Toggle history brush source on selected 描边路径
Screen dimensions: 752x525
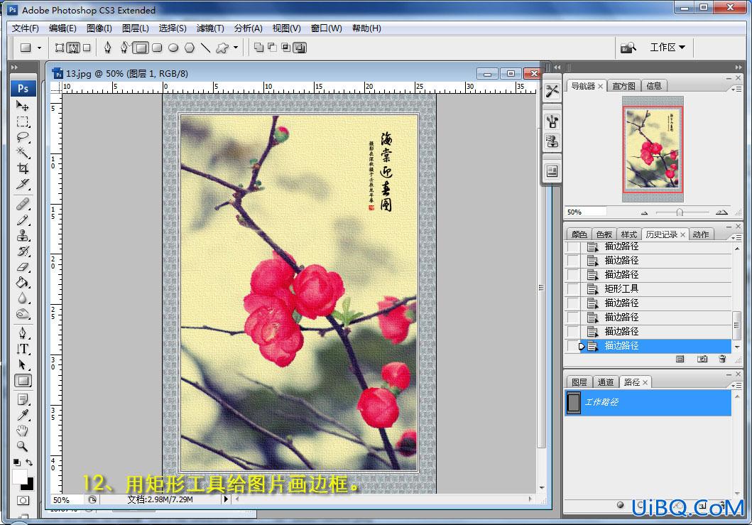tap(573, 346)
